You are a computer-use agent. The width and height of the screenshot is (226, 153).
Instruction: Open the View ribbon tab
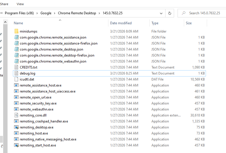tap(20, 4)
